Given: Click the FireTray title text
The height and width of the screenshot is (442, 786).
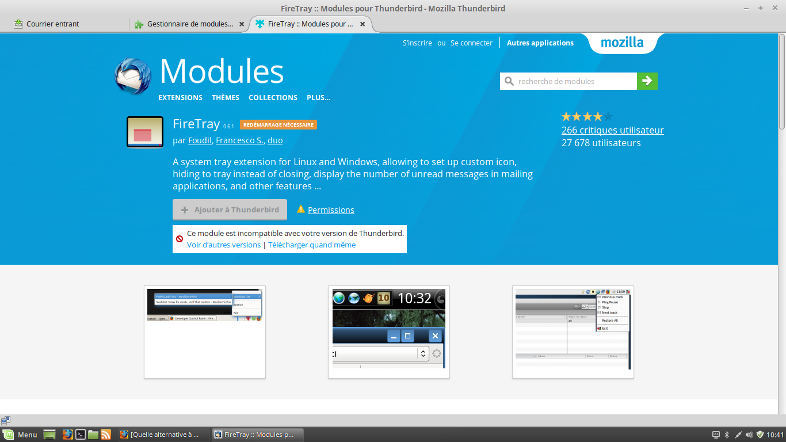Looking at the screenshot, I should [196, 124].
